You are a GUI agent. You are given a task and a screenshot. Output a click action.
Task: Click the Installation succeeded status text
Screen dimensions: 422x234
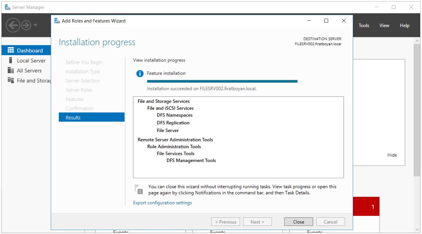click(x=202, y=89)
